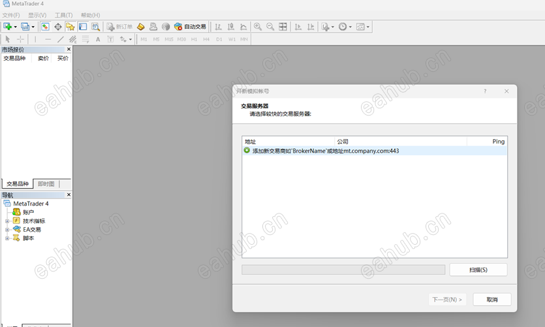
Task: Switch to the H4 timeframe
Action: [206, 39]
